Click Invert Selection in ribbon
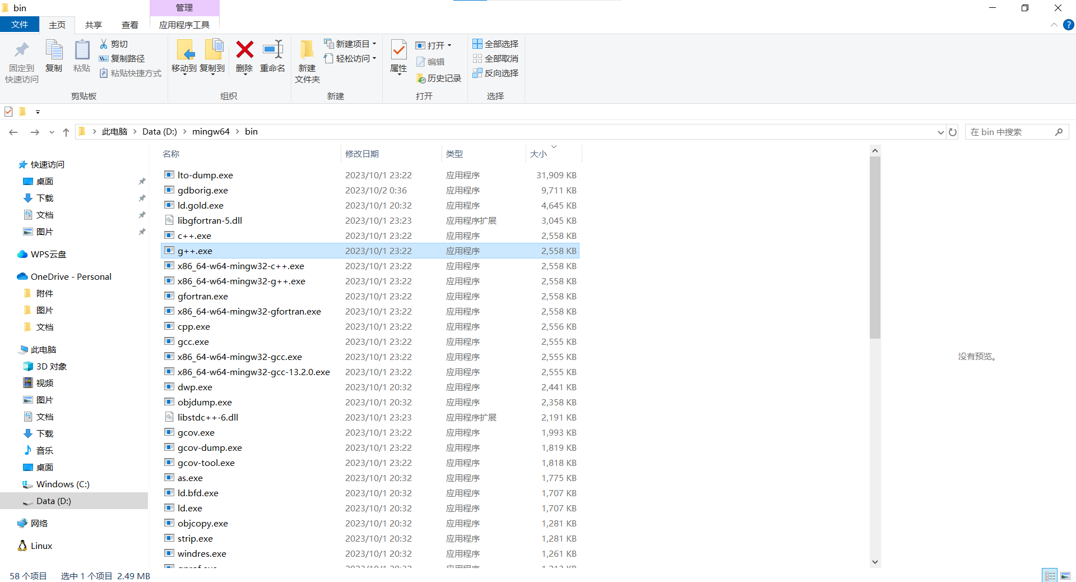Image resolution: width=1076 pixels, height=582 pixels. click(495, 73)
